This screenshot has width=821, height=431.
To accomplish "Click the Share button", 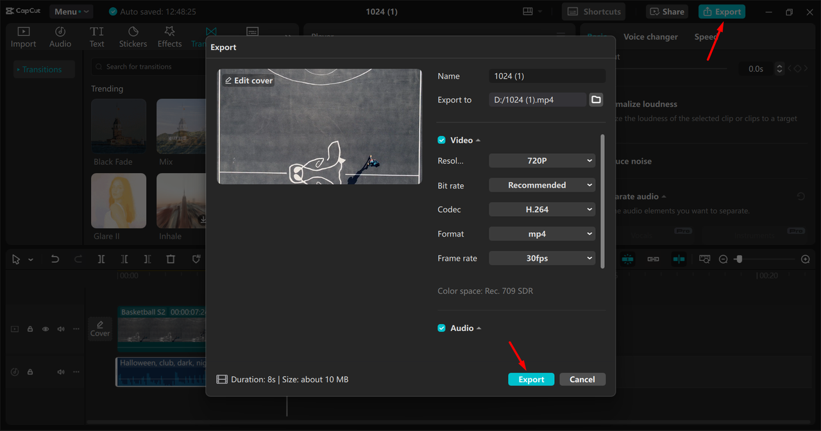I will coord(667,12).
